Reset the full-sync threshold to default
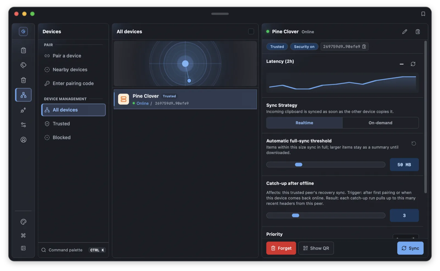This screenshot has height=271, width=440. (x=414, y=143)
